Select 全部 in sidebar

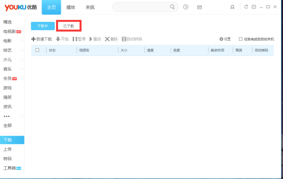click(x=8, y=126)
